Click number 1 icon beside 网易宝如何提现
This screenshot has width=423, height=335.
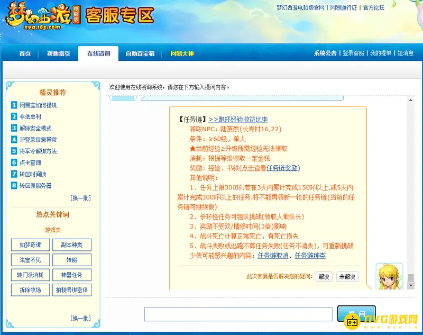14,105
